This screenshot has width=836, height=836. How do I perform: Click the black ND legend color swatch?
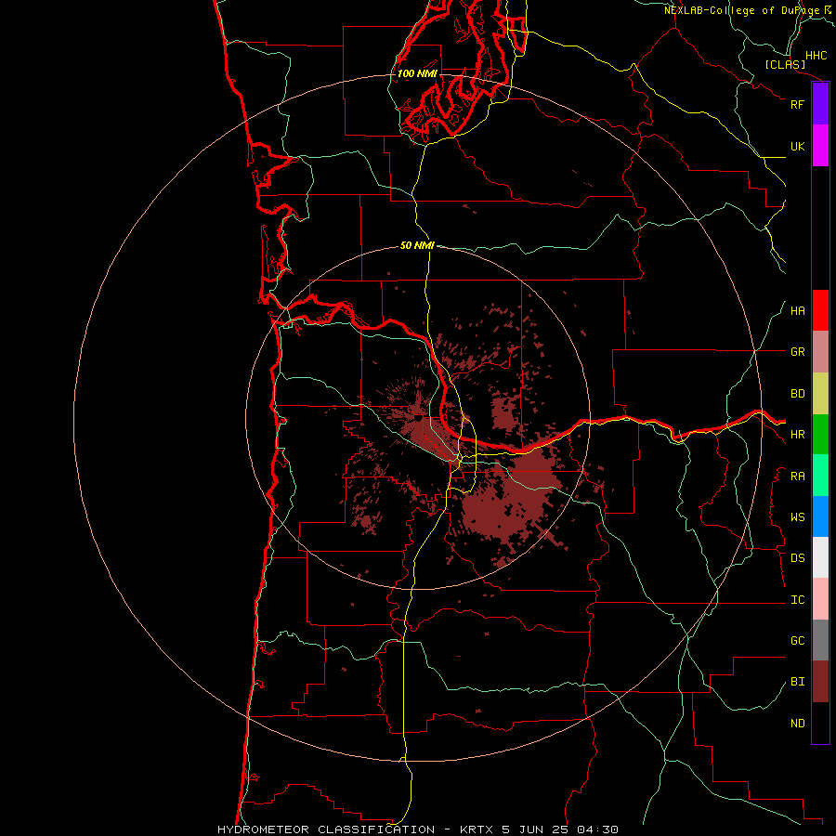820,723
